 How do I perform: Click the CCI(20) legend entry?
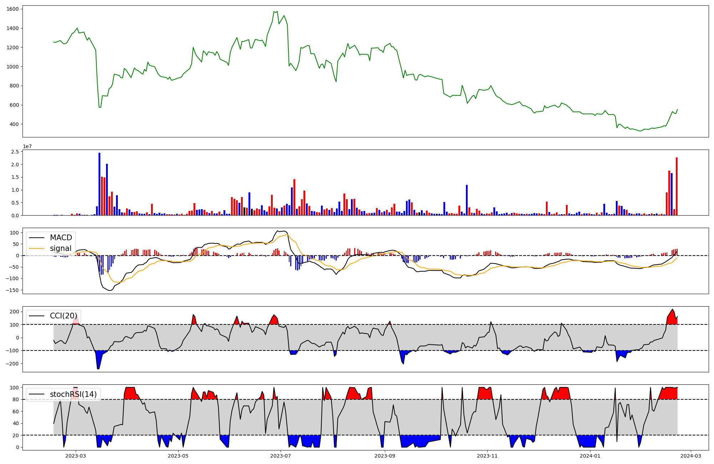63,316
